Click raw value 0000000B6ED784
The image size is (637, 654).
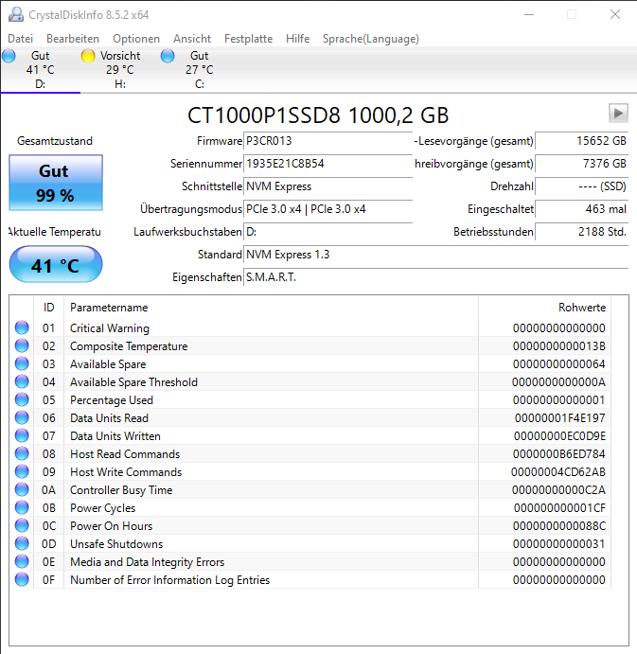click(559, 453)
